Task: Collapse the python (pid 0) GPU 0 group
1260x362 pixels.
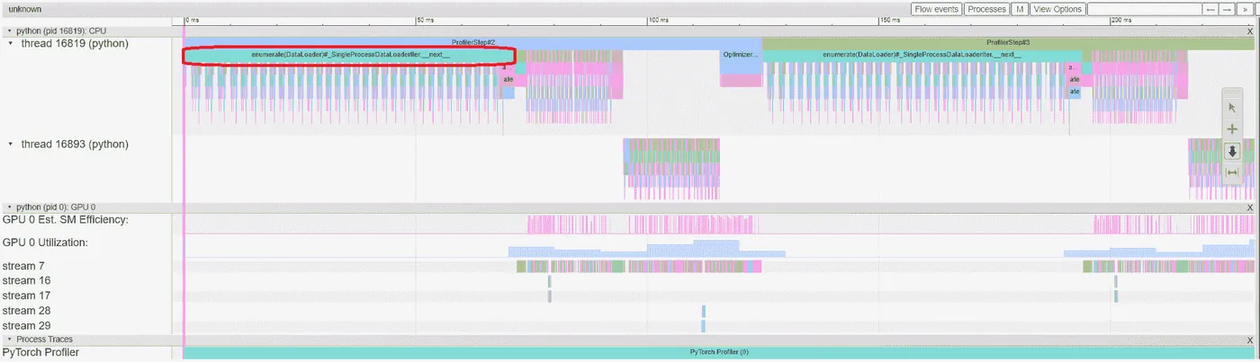Action: pyautogui.click(x=9, y=207)
